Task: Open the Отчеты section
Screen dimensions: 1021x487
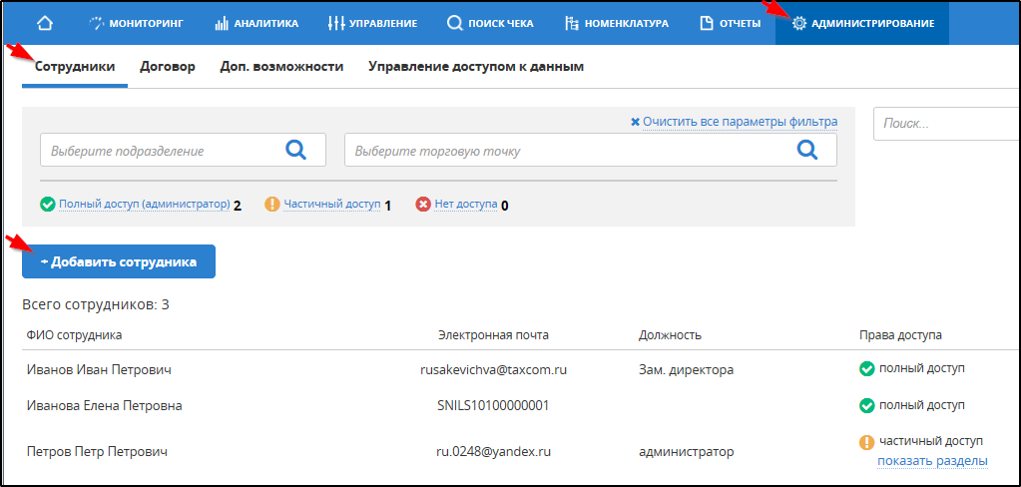Action: click(x=730, y=23)
